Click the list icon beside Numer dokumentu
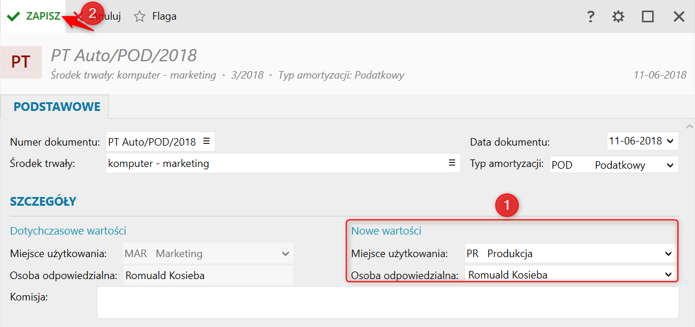 pos(207,141)
